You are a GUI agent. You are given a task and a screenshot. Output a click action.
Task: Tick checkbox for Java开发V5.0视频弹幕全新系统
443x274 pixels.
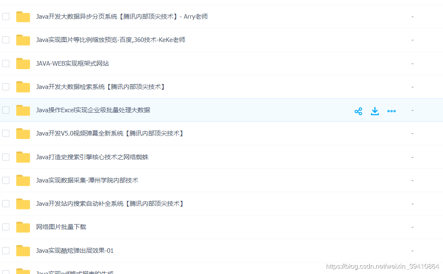[x=6, y=133]
